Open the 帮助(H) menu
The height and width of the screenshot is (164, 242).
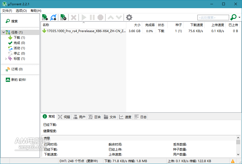[36, 11]
